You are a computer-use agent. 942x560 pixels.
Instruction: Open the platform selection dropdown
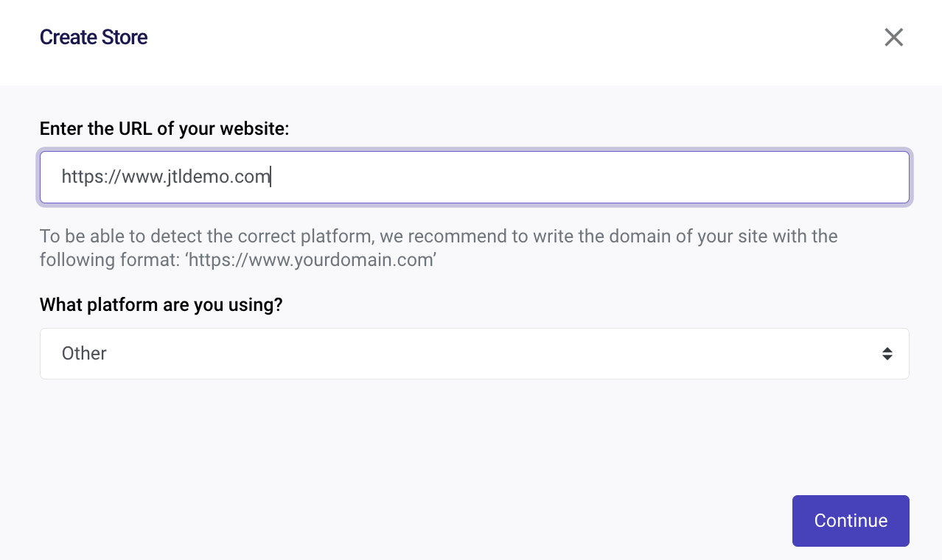pos(474,354)
